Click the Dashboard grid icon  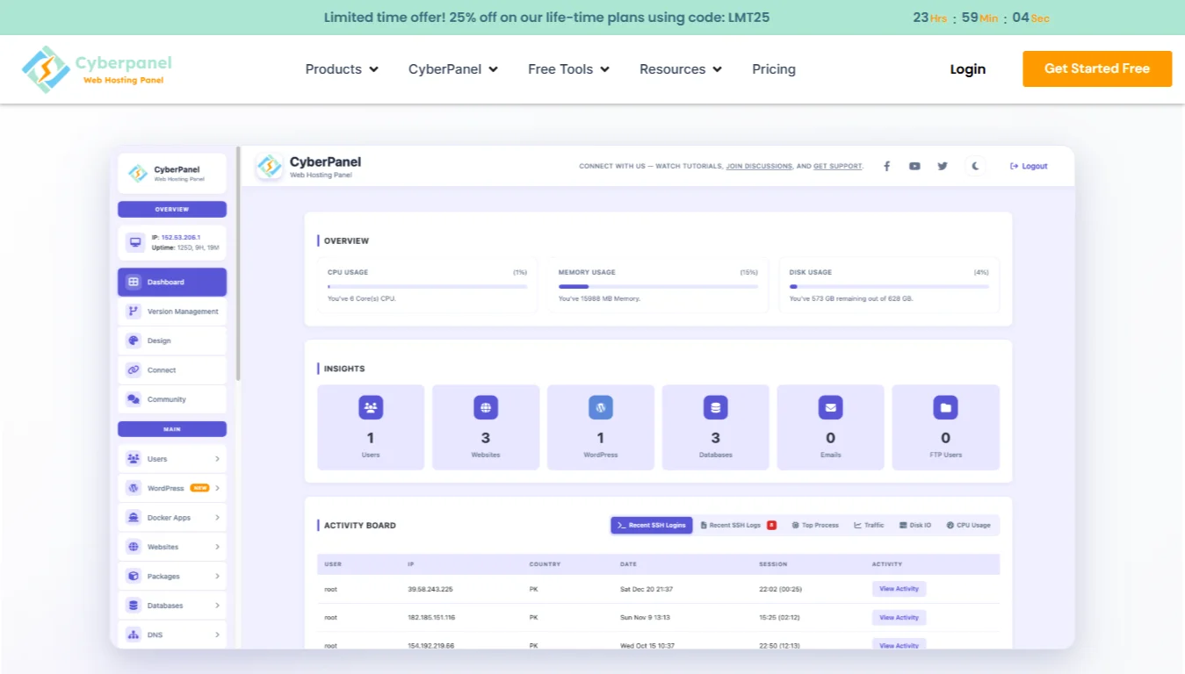click(x=134, y=282)
